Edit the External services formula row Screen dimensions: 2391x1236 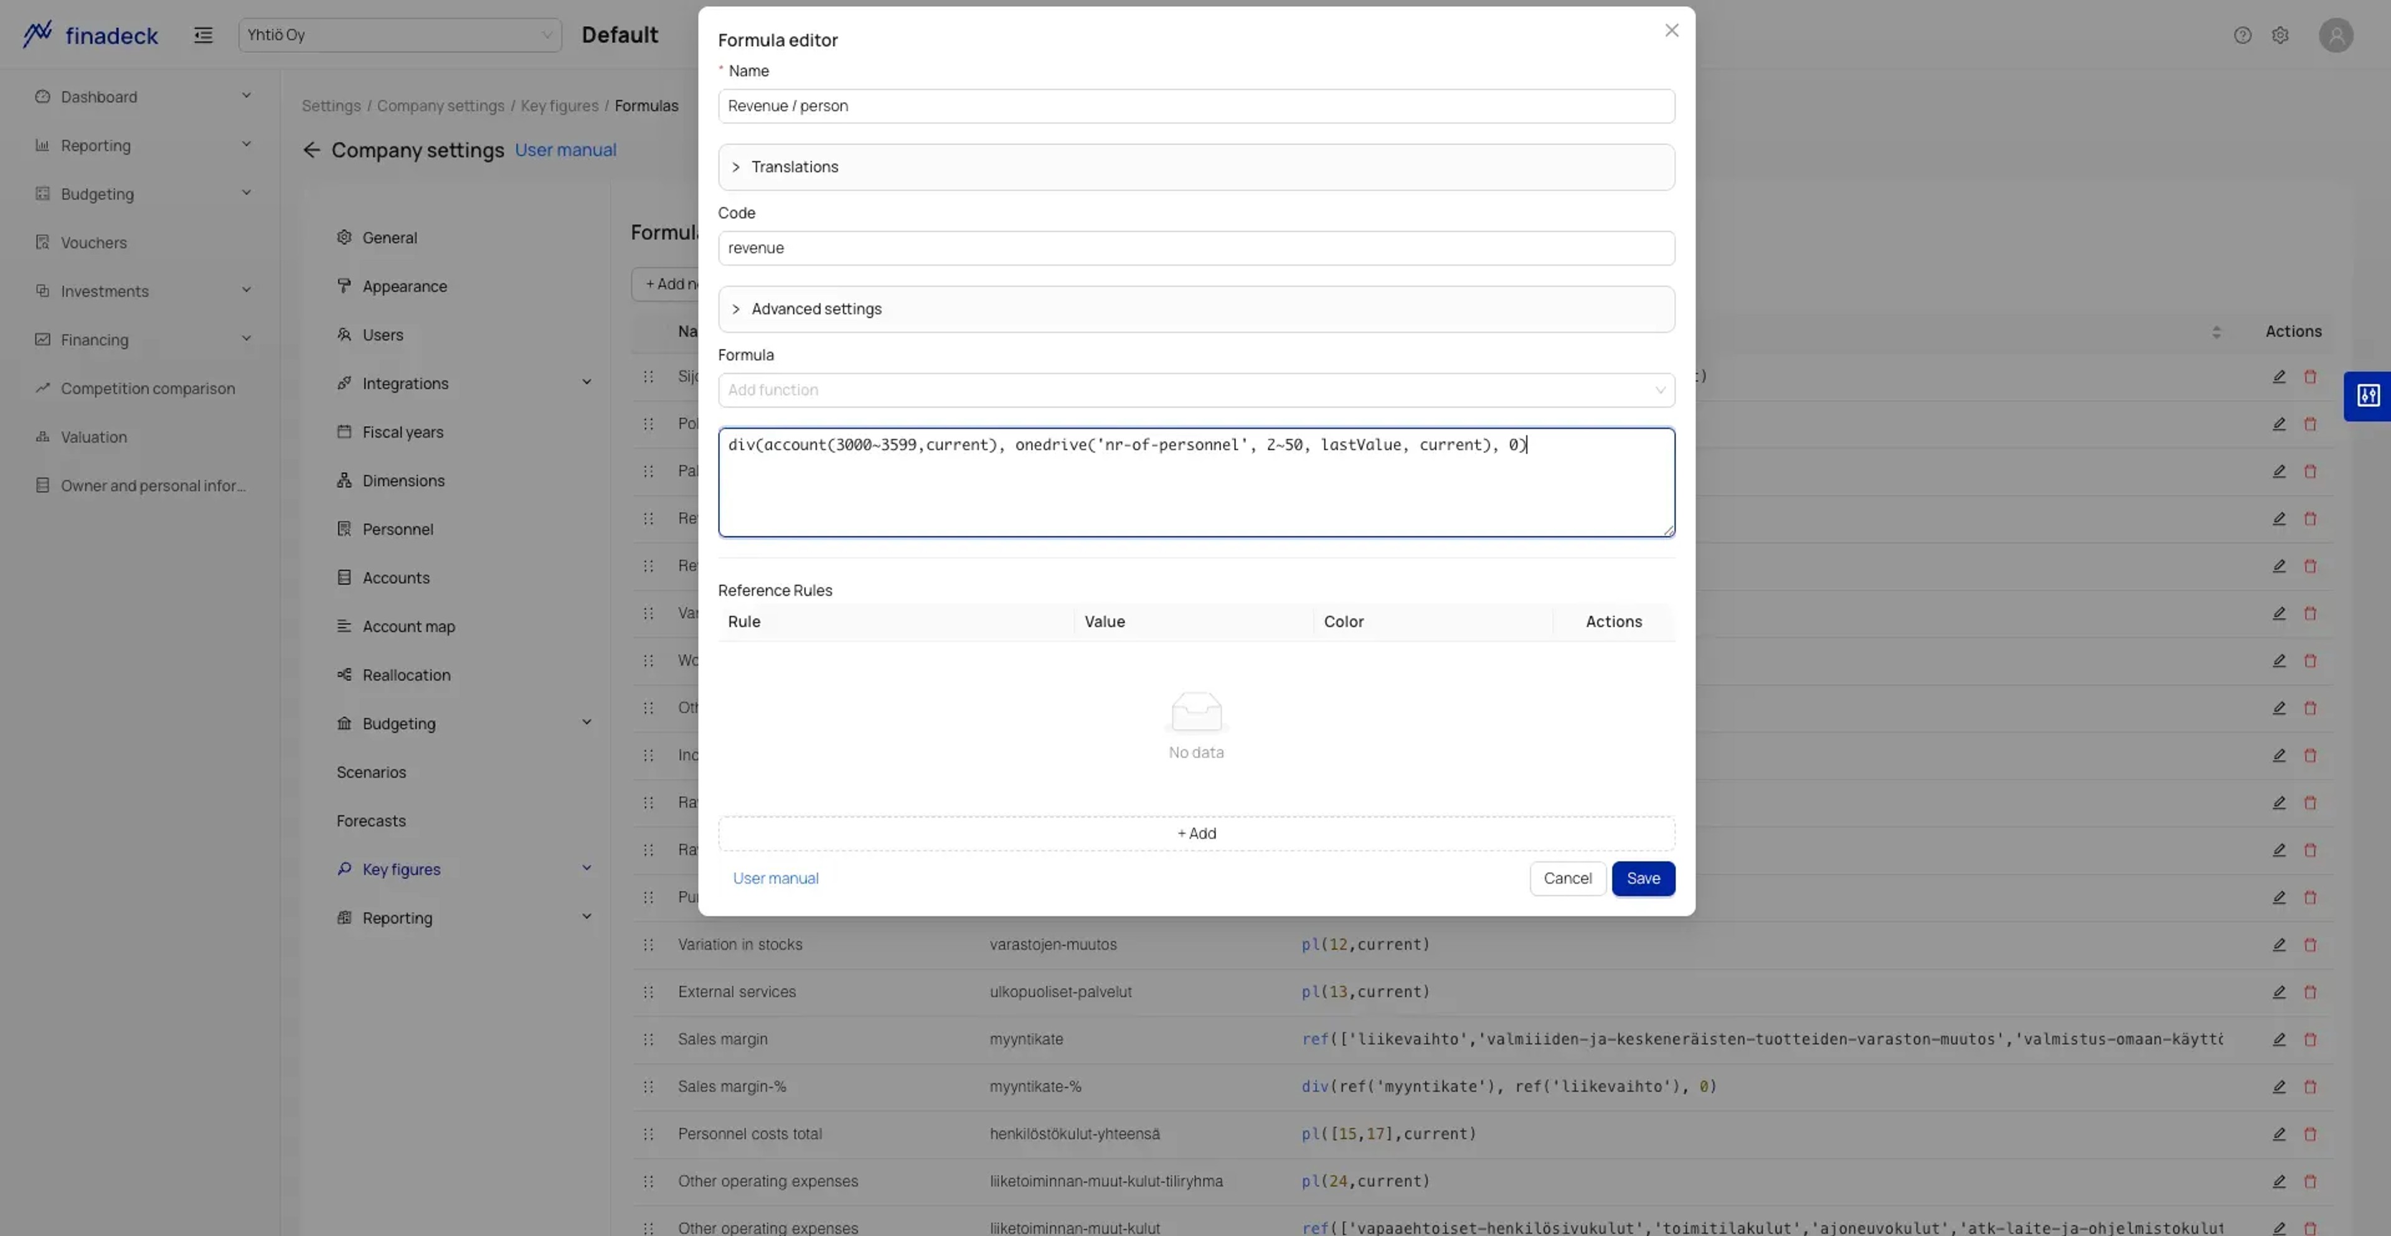pyautogui.click(x=2279, y=992)
